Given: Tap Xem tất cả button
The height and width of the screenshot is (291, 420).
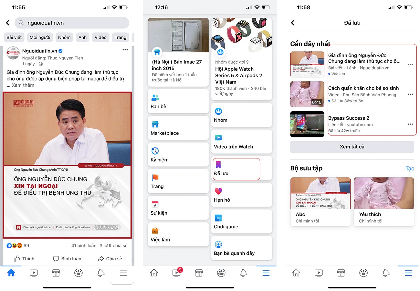Looking at the screenshot, I should [352, 147].
